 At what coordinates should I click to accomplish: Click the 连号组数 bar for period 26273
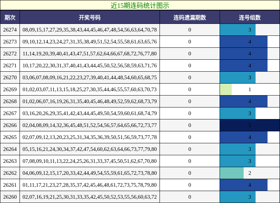point(244,42)
